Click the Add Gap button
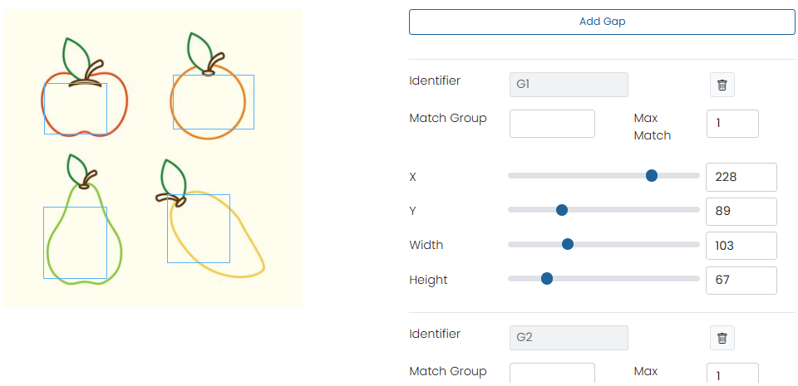 [602, 22]
